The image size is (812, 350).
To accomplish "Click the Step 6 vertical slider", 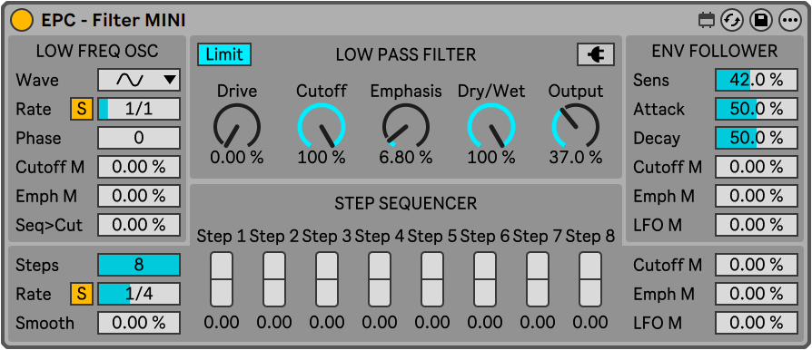I will pos(485,279).
